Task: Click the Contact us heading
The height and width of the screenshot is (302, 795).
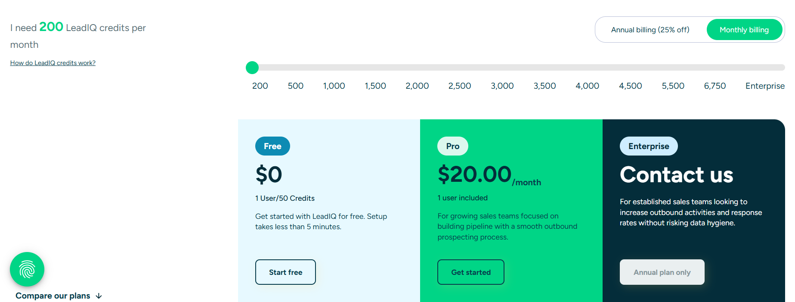Action: pyautogui.click(x=676, y=175)
